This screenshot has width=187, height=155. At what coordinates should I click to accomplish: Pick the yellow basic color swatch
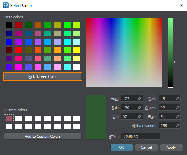click(x=77, y=50)
